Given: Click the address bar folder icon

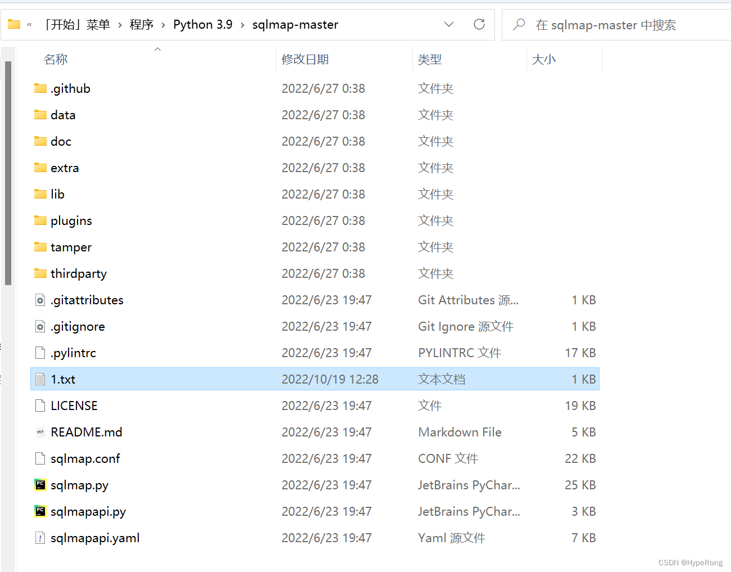Looking at the screenshot, I should point(14,24).
